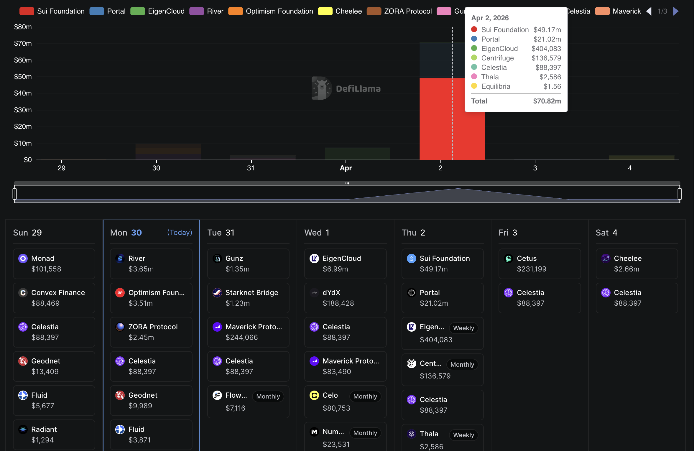Click the Convex Finance icon
This screenshot has height=451, width=694.
23,293
